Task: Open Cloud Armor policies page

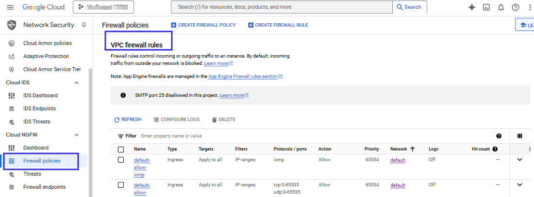Action: coord(48,43)
